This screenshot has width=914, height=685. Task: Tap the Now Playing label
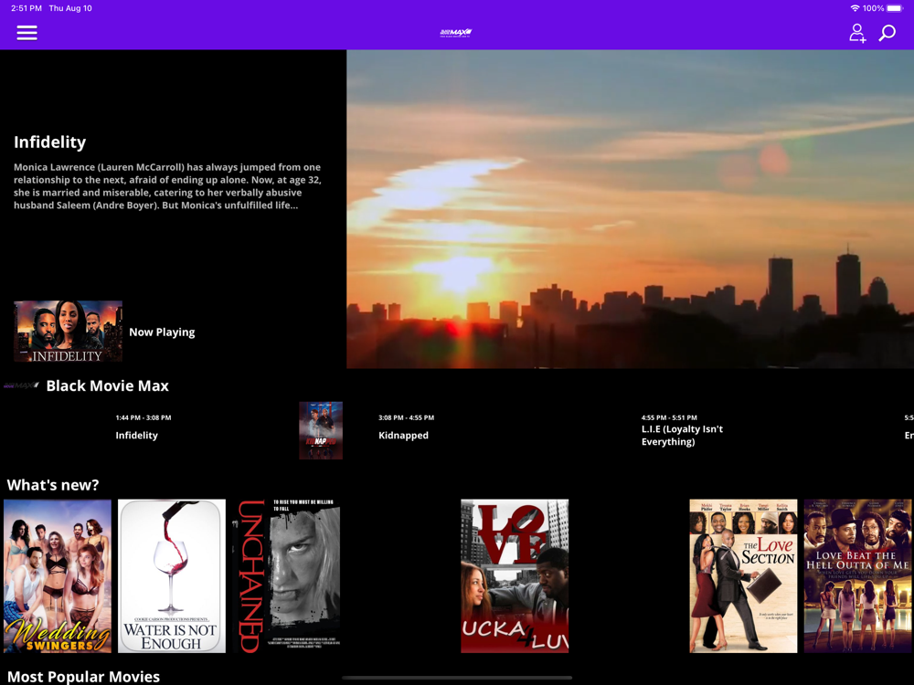tap(162, 332)
